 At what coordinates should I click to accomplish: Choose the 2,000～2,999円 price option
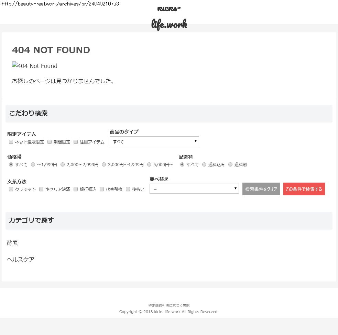coord(63,164)
